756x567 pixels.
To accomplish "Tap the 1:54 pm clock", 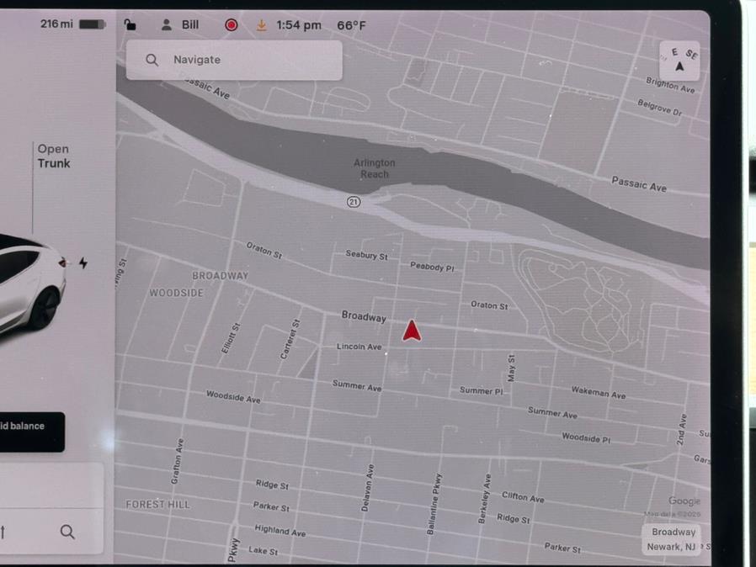I will [299, 25].
